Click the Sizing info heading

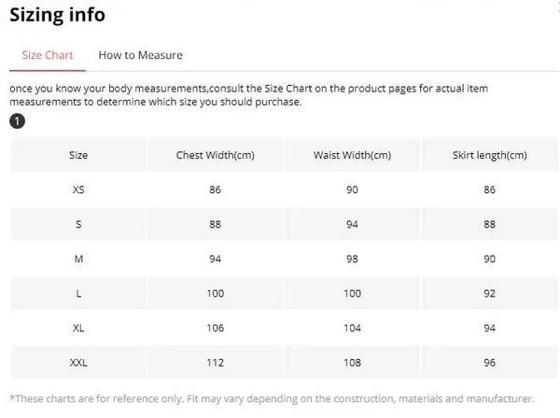57,15
